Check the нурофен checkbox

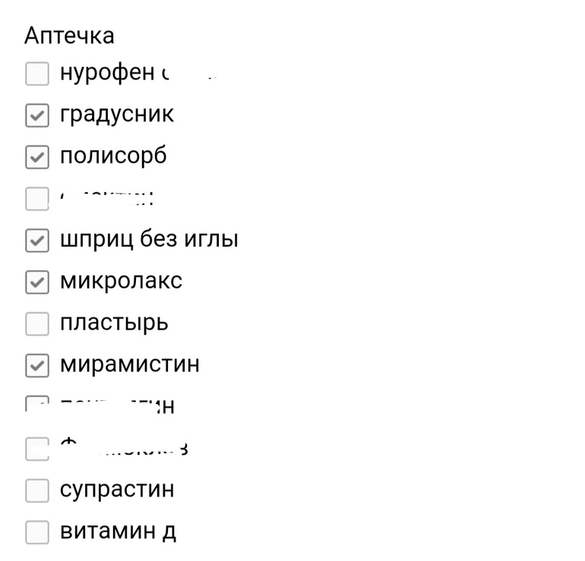pyautogui.click(x=37, y=74)
